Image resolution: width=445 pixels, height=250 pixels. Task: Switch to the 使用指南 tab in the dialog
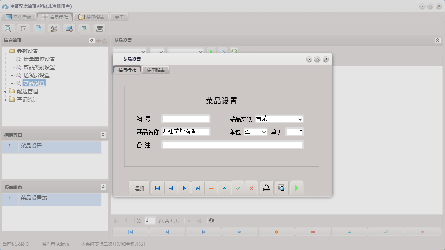155,70
